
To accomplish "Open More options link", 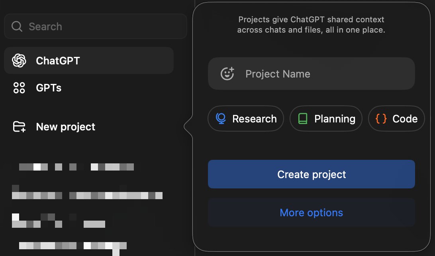I will 311,213.
